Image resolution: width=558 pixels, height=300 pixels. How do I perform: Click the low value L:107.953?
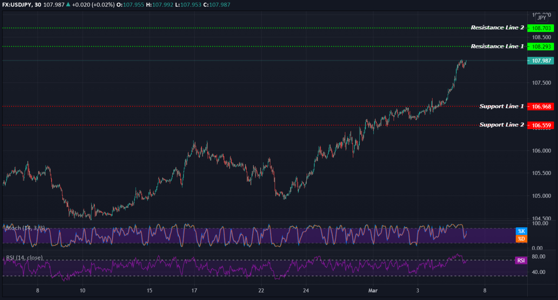[188, 5]
